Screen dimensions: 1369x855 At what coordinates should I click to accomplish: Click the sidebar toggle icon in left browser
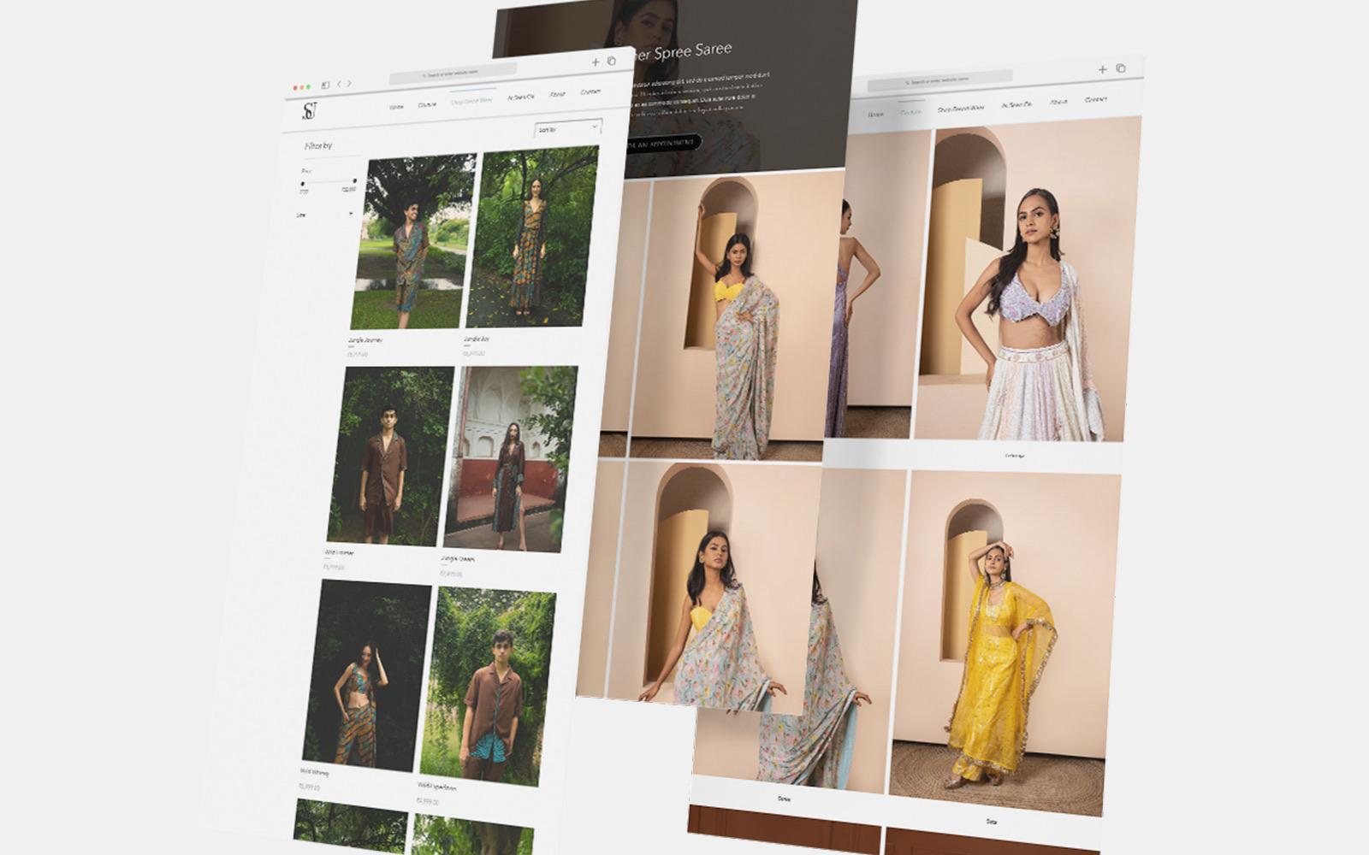[325, 85]
